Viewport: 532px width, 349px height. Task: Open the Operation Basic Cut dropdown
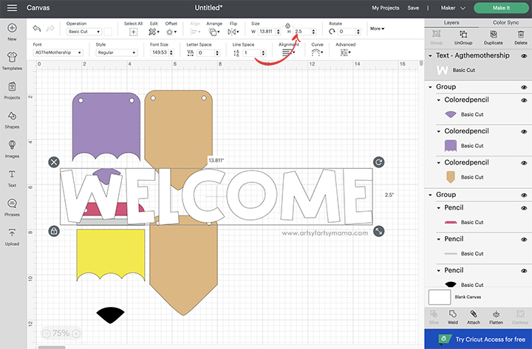[84, 32]
